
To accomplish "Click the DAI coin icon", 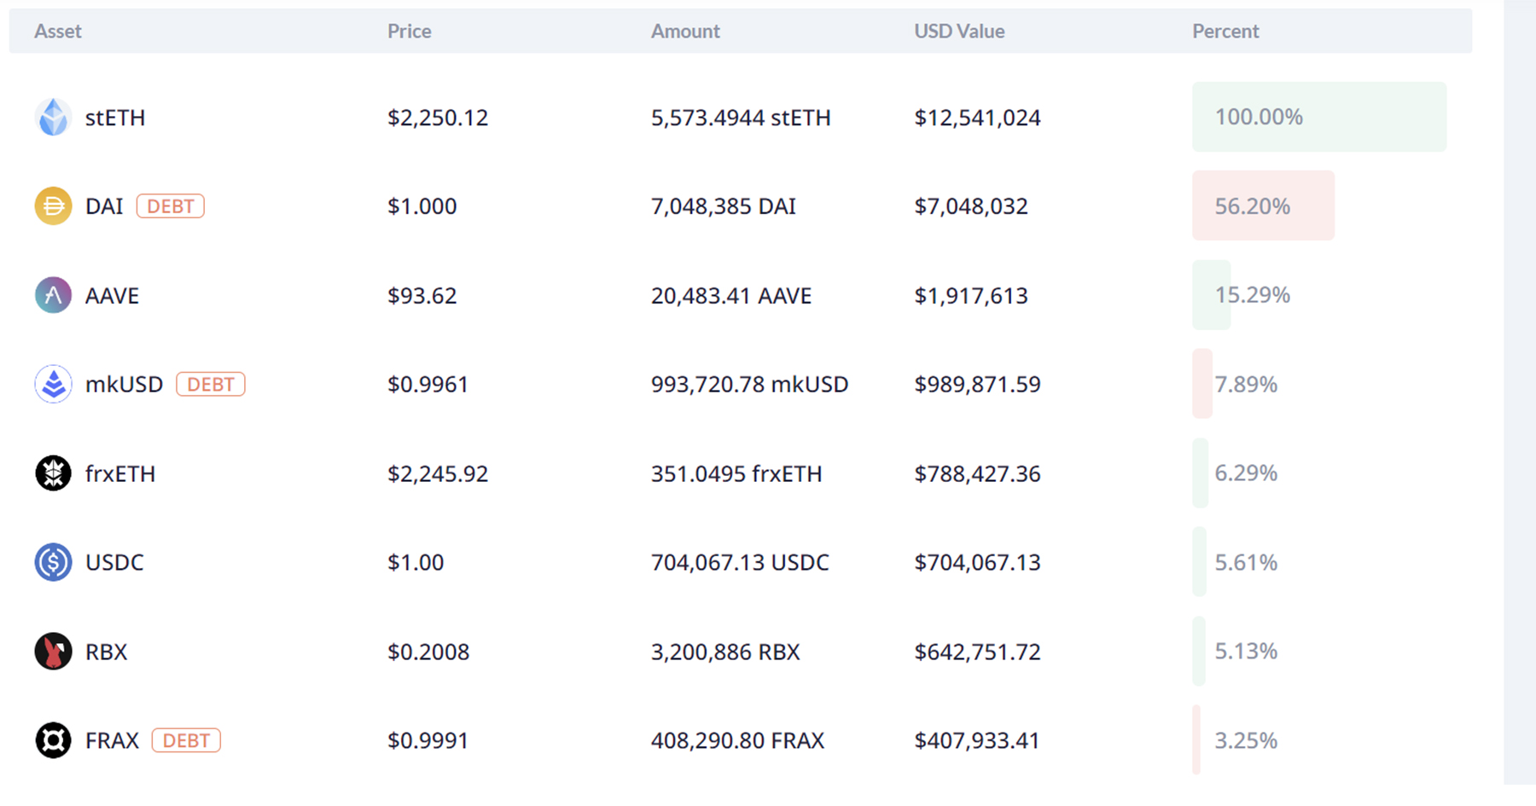I will click(53, 206).
